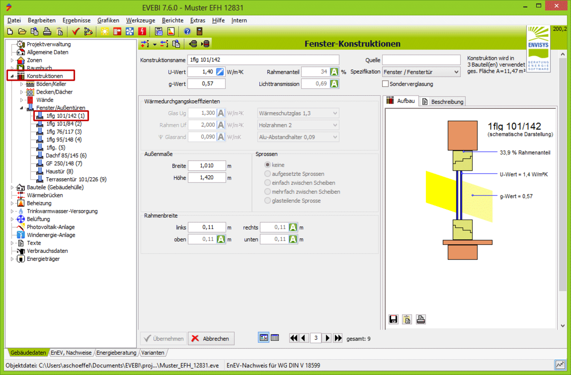571x375 pixels.
Task: Switch to the Beschreibung tab
Action: point(443,102)
